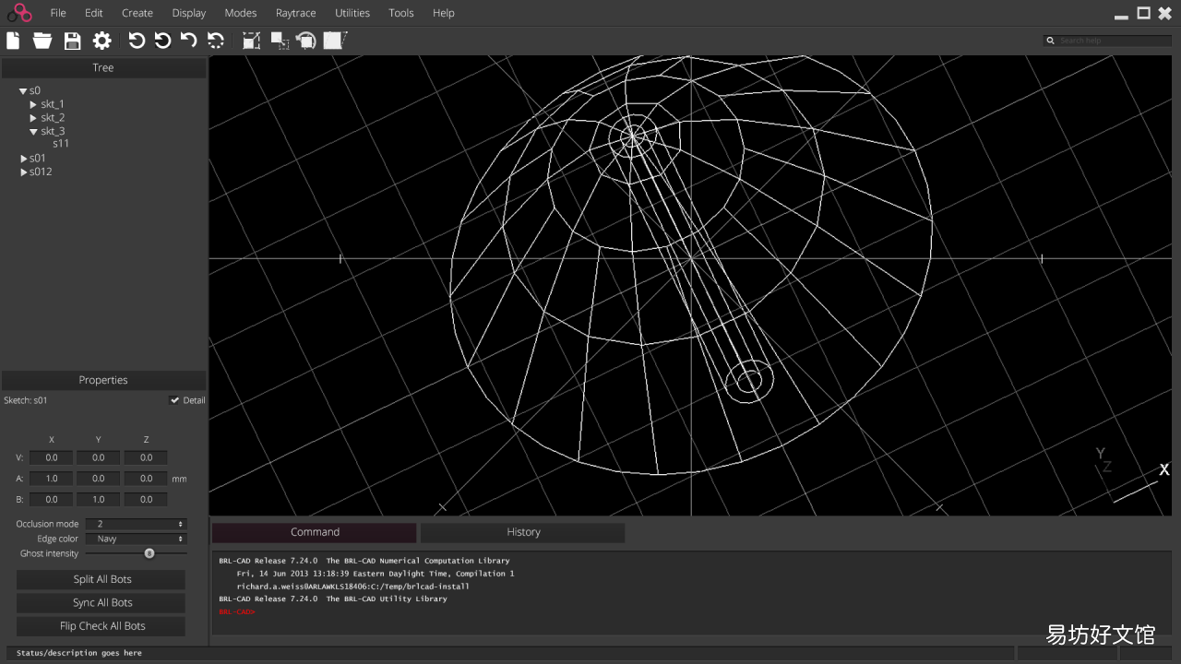The width and height of the screenshot is (1181, 664).
Task: Collapse the s0 tree node arrow
Action: (x=23, y=91)
